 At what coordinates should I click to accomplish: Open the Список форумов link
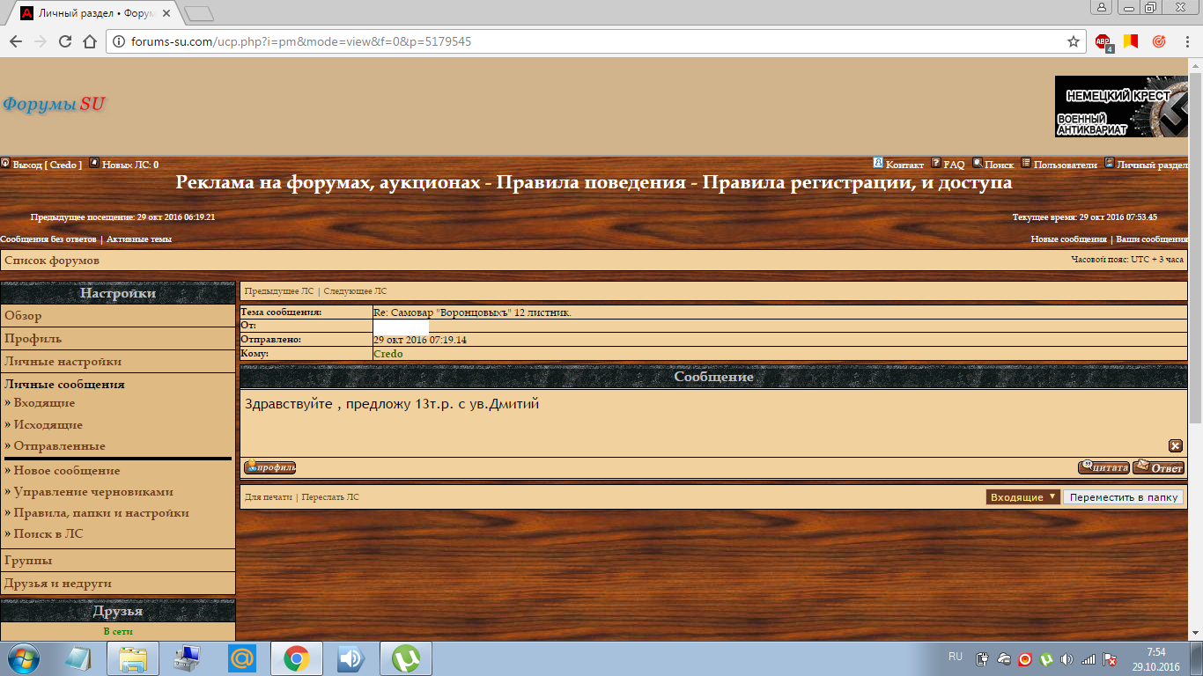[x=52, y=261]
